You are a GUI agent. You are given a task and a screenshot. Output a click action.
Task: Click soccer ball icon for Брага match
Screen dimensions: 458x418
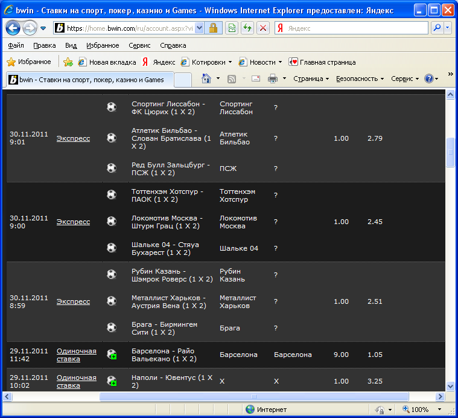click(112, 327)
